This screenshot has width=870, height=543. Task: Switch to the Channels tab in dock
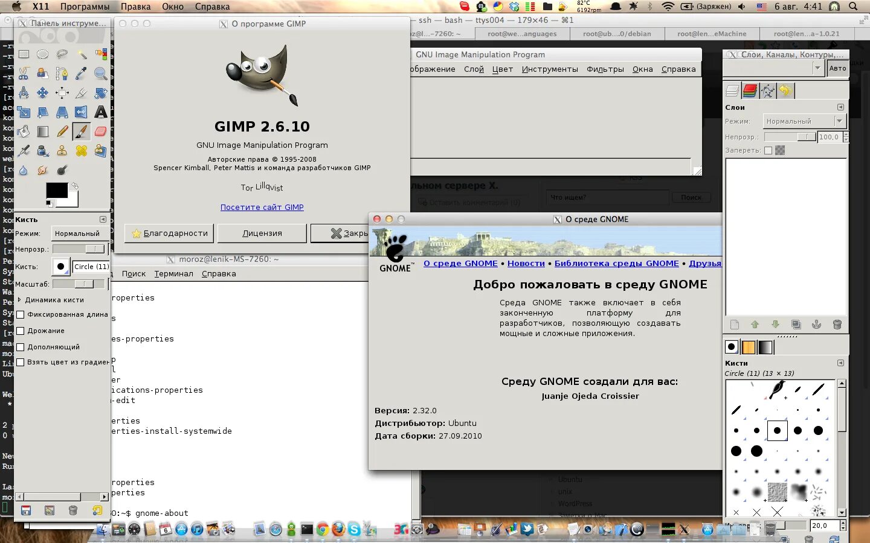coord(750,91)
